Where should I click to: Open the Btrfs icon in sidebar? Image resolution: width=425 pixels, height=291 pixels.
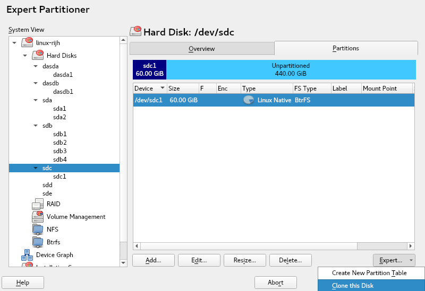38,242
